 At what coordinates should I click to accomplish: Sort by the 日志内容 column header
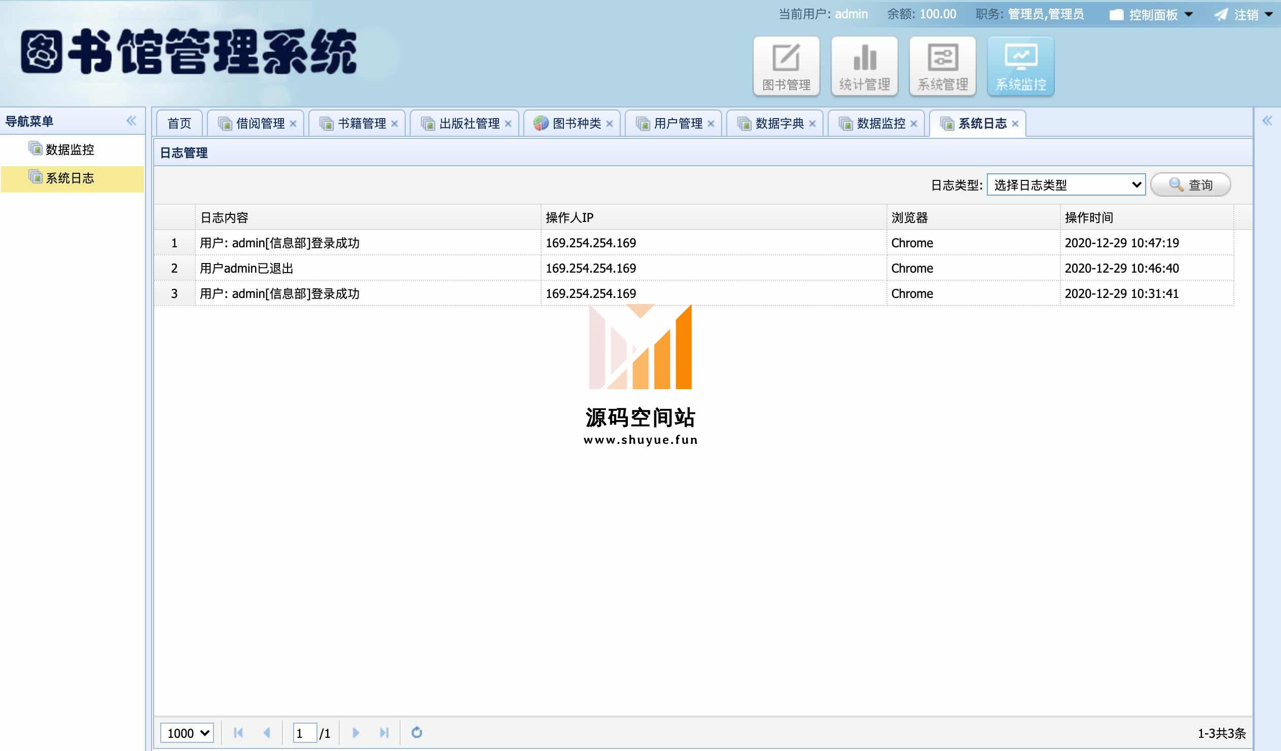368,217
